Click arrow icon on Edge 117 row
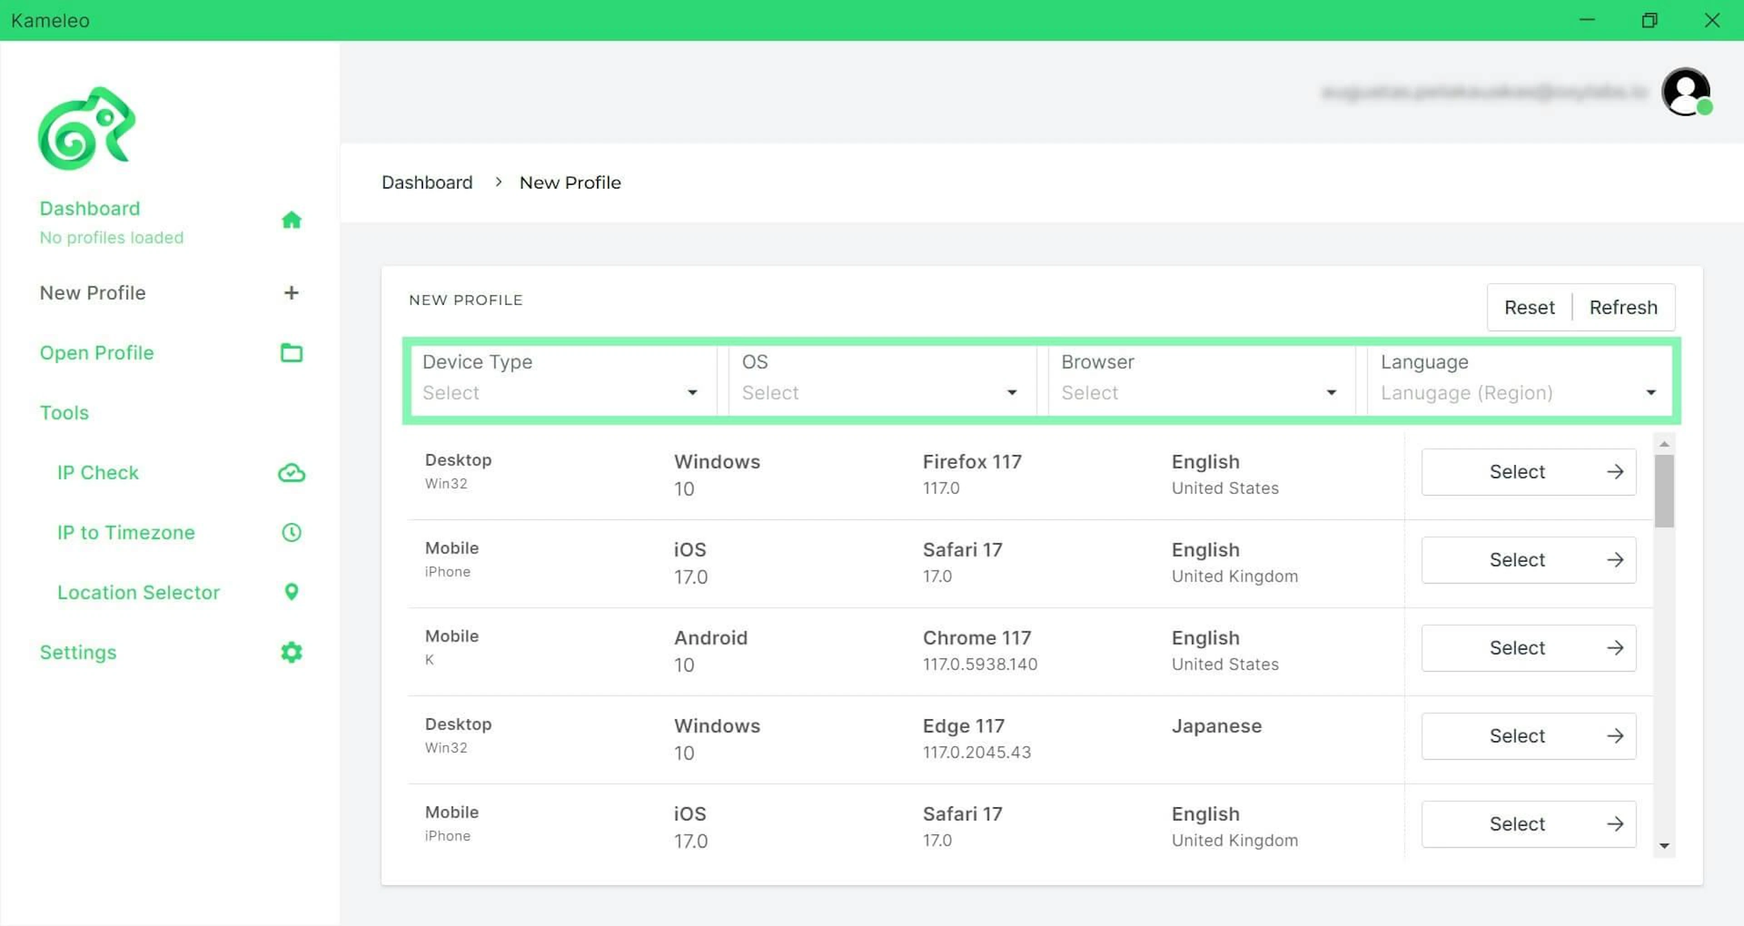Screen dimensions: 1744x926 (1615, 736)
